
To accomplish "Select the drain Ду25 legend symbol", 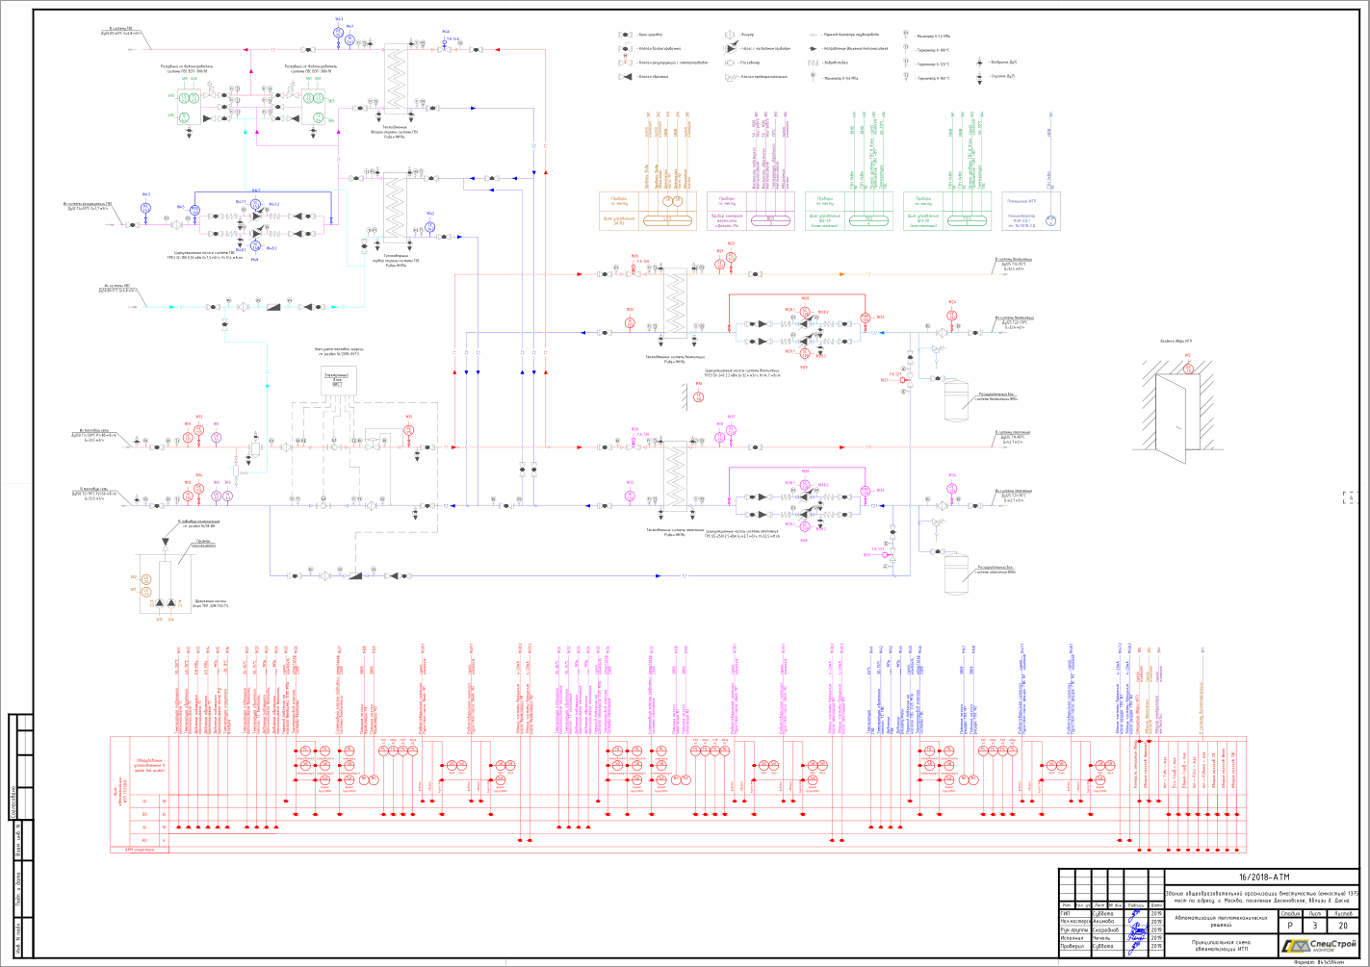I will (980, 78).
